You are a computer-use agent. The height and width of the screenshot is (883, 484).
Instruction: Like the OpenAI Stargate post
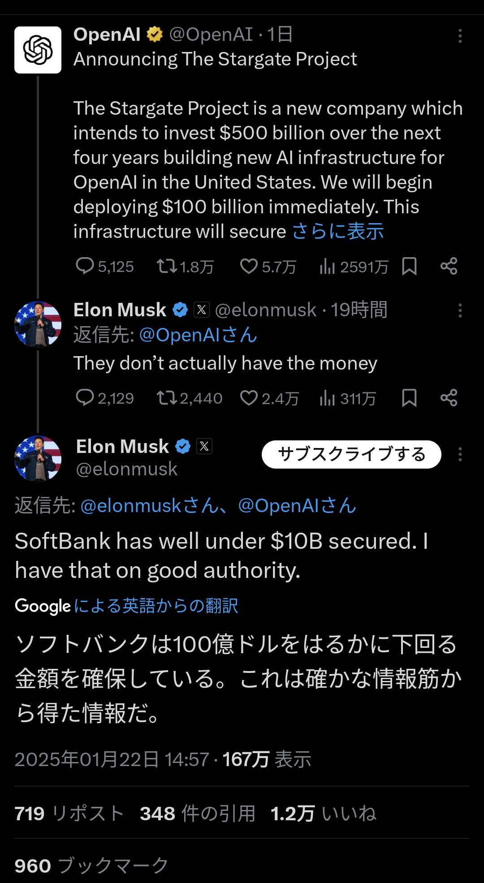click(x=249, y=266)
